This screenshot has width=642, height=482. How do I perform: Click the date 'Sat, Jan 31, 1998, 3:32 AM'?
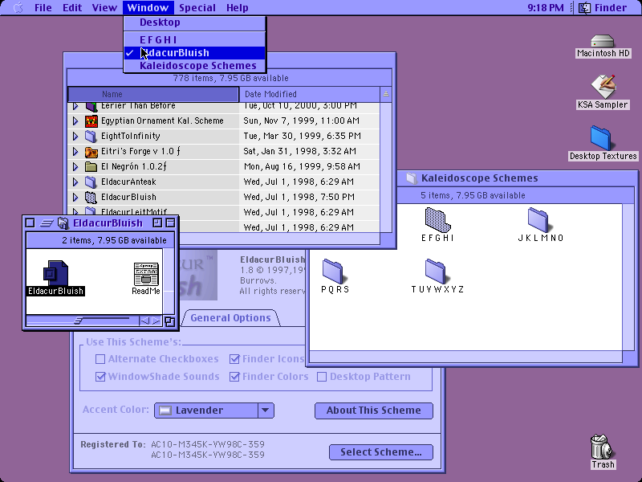pos(299,152)
